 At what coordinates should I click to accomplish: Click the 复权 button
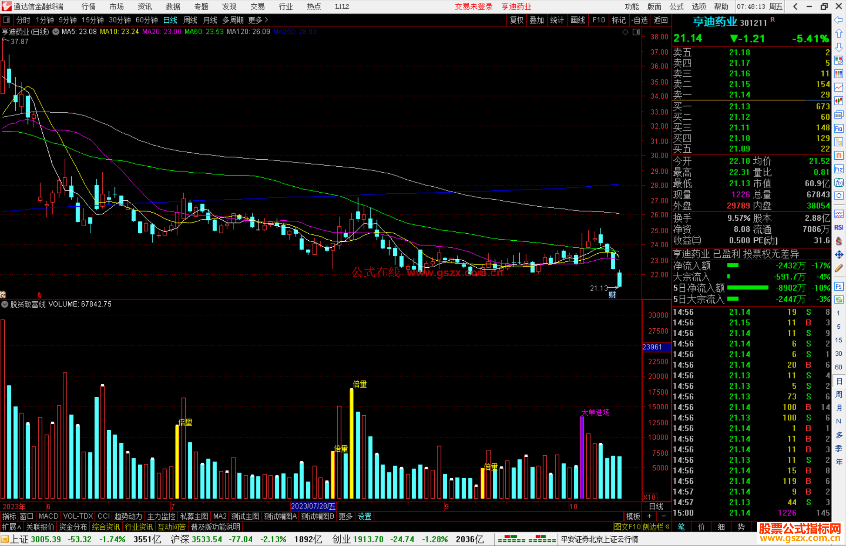517,20
